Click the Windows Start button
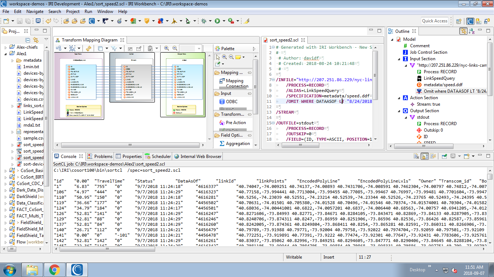 [9, 269]
